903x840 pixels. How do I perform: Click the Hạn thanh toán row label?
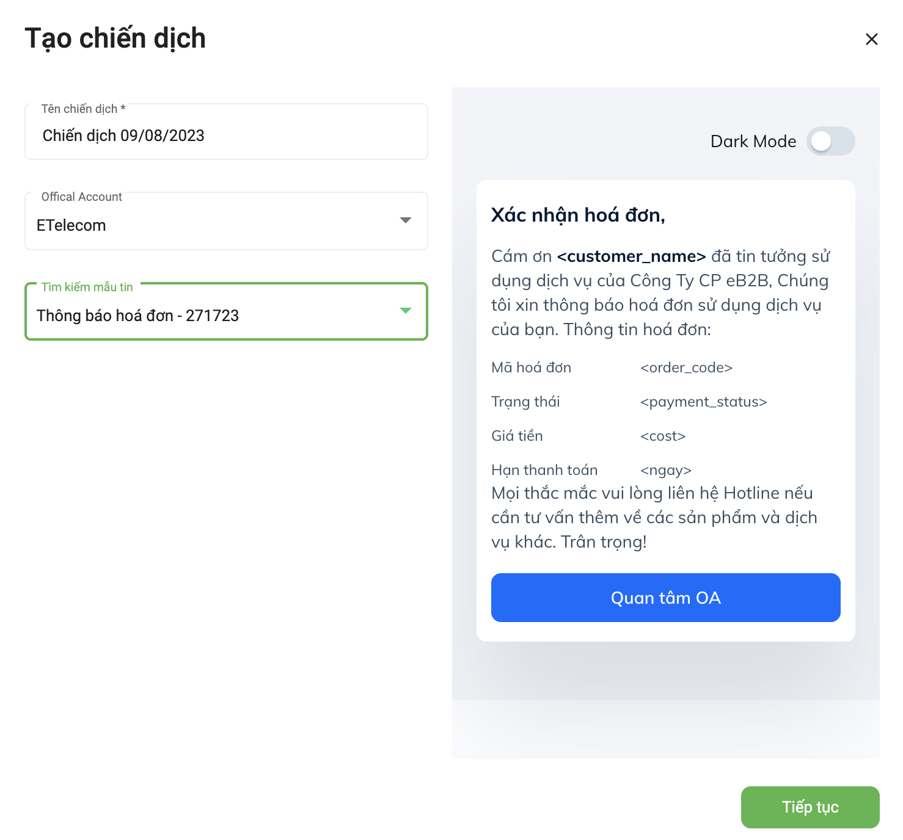[x=544, y=470]
